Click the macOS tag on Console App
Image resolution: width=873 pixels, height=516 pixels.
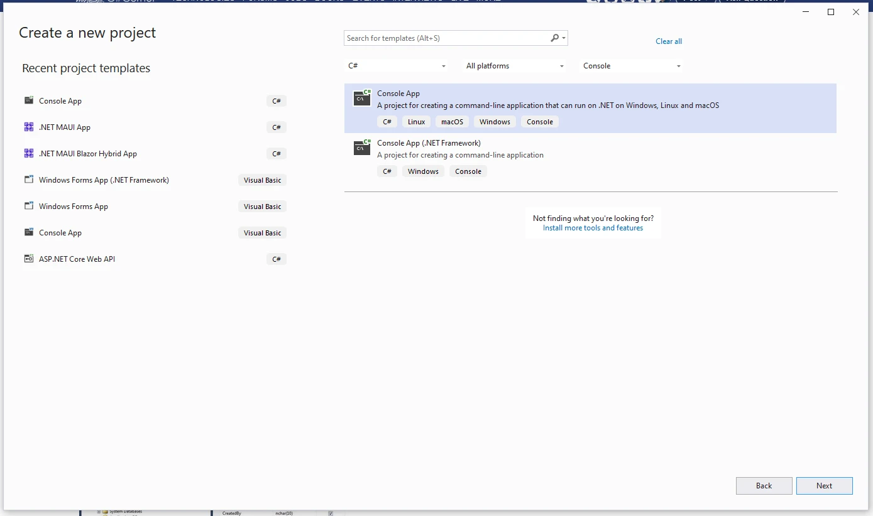(x=452, y=122)
